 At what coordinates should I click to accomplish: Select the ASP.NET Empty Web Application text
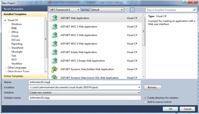pyautogui.click(x=79, y=52)
